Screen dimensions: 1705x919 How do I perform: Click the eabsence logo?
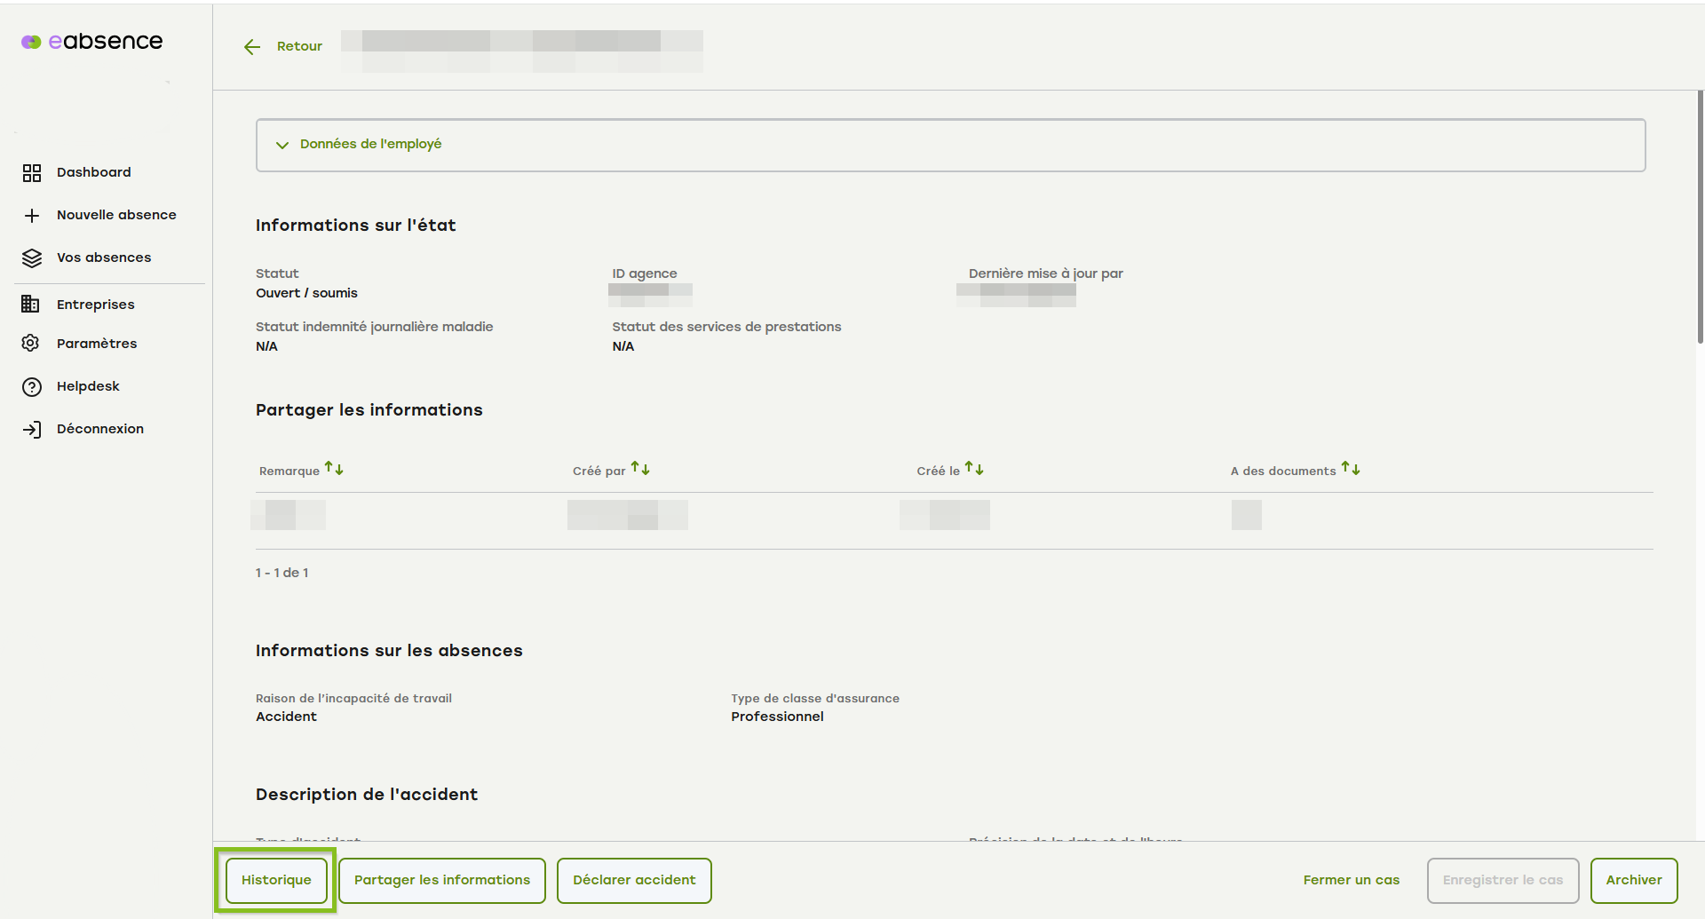92,42
